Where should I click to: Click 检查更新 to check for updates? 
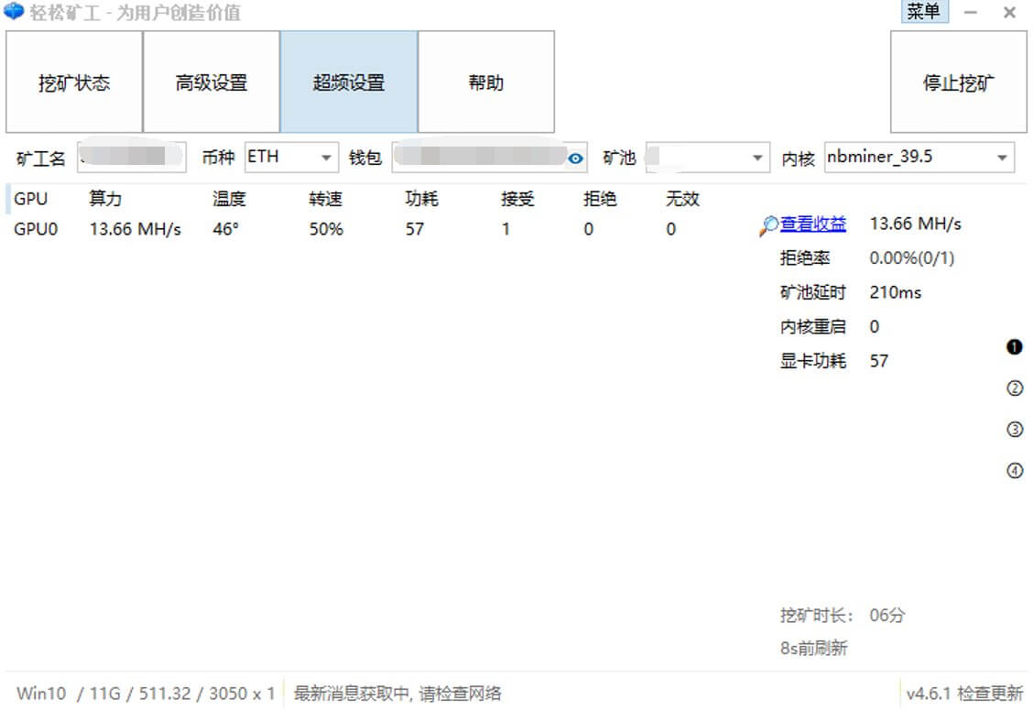(992, 694)
